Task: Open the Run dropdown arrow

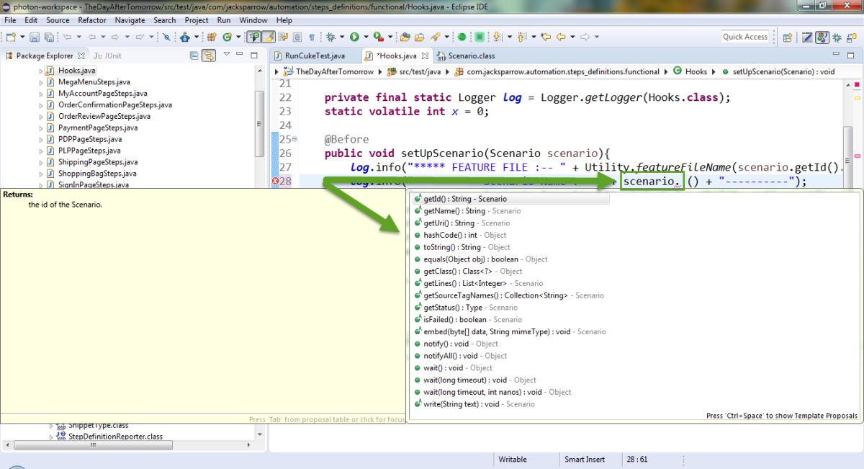Action: (x=366, y=37)
